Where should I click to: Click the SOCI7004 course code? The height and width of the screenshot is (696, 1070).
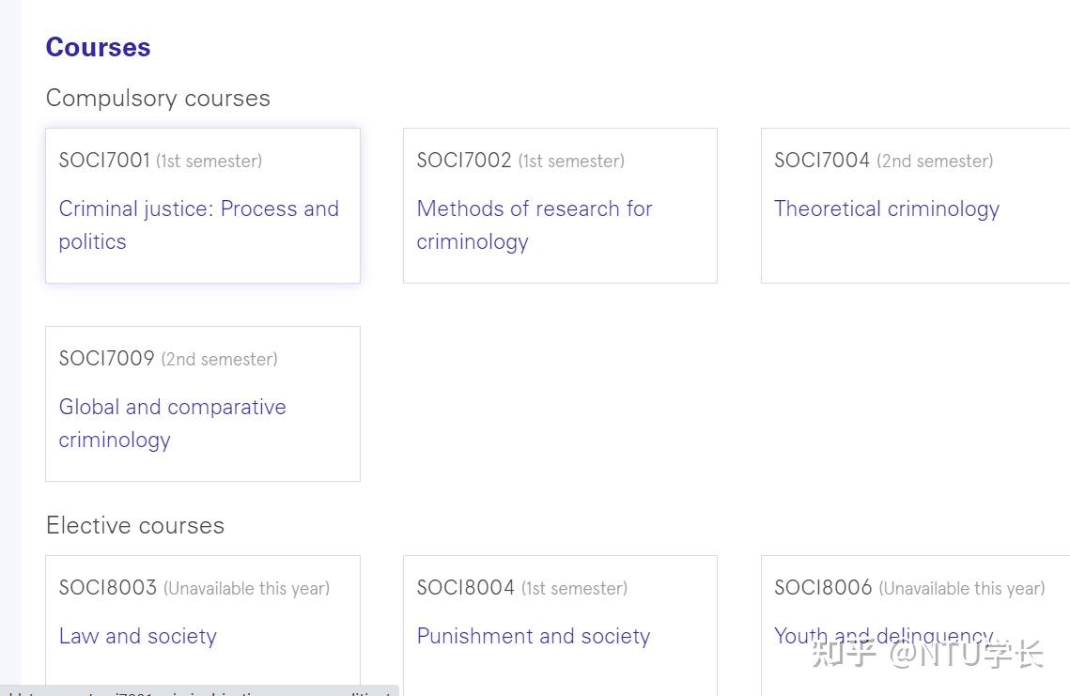(x=821, y=161)
